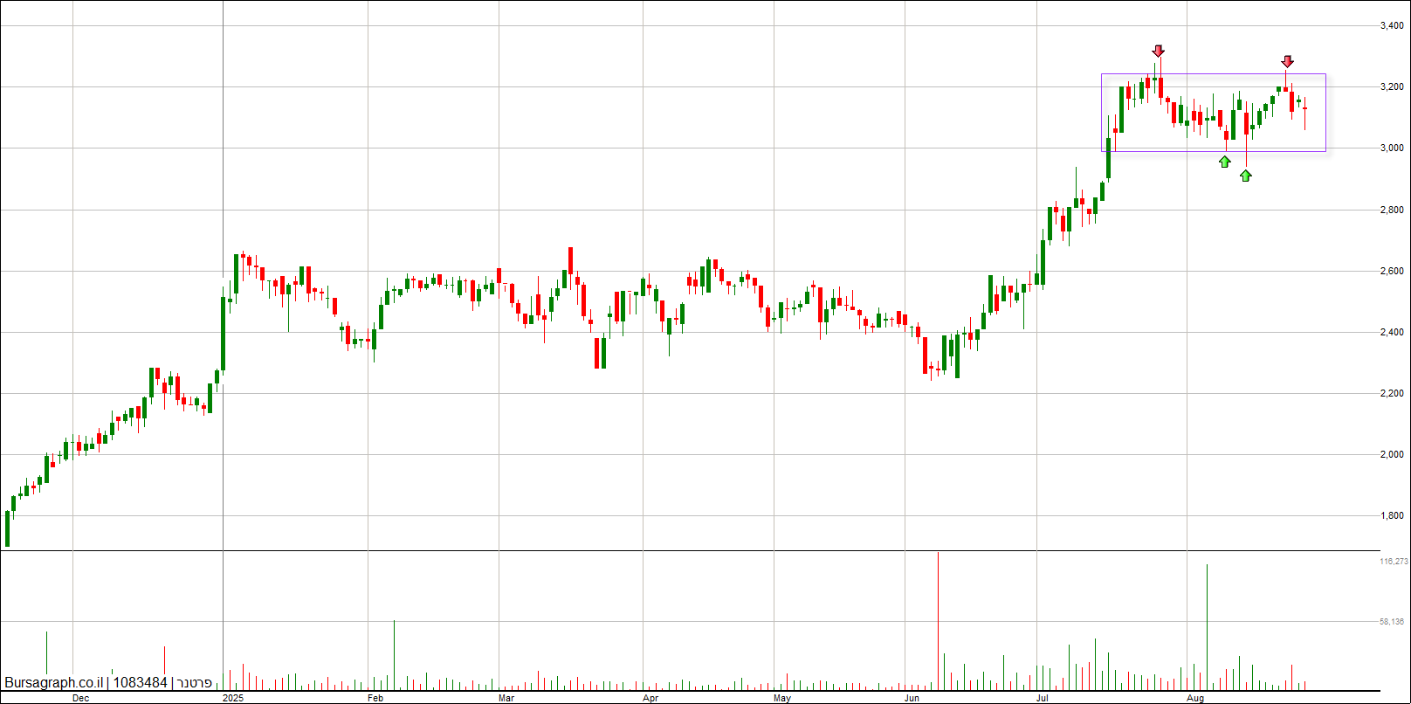The height and width of the screenshot is (704, 1411).
Task: Select the Feb label on time axis
Action: [375, 698]
